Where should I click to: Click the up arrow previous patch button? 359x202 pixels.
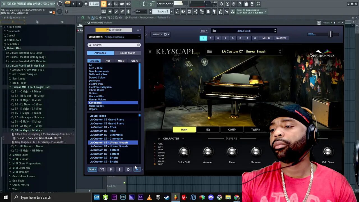coord(119,169)
